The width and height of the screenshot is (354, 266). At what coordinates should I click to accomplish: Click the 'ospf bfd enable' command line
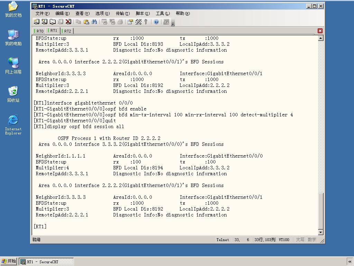[x=90, y=109]
